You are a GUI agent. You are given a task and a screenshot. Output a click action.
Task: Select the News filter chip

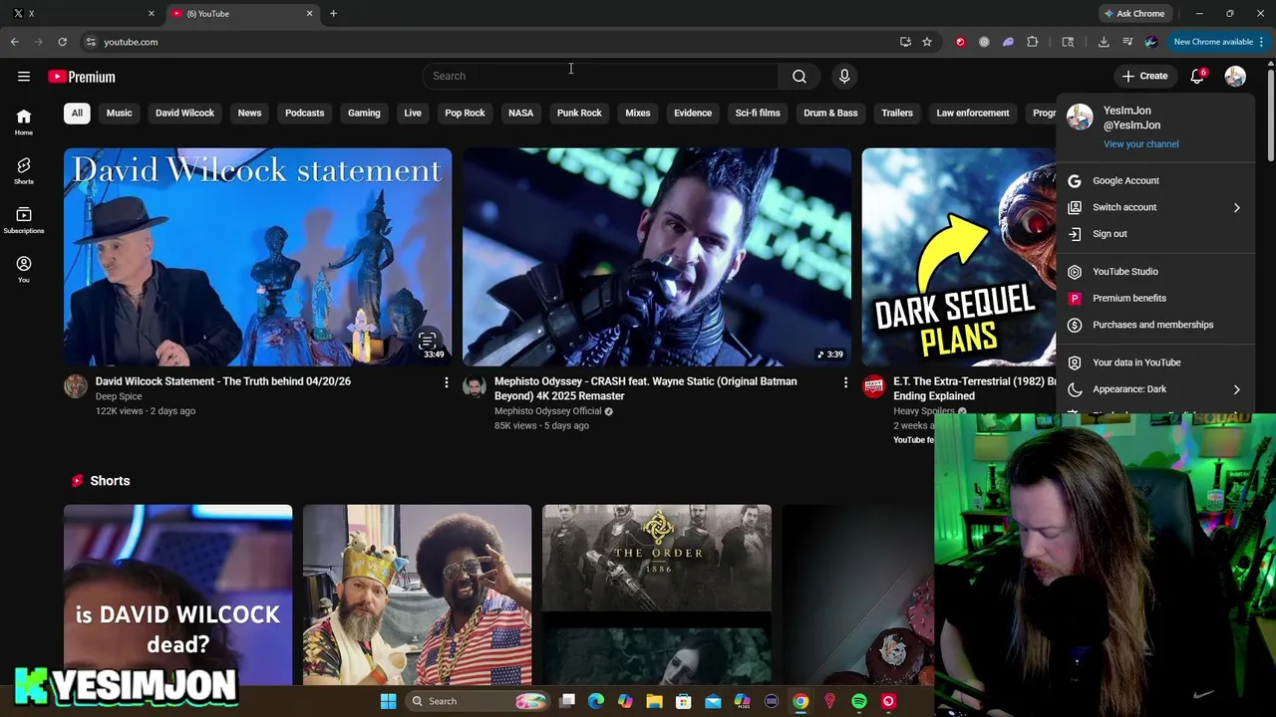tap(249, 113)
